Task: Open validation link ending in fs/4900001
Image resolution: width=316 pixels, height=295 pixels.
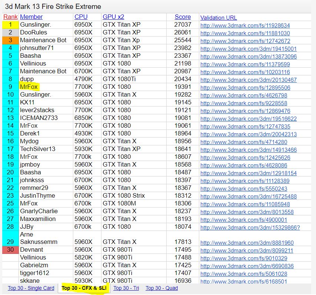Action: coord(244,220)
